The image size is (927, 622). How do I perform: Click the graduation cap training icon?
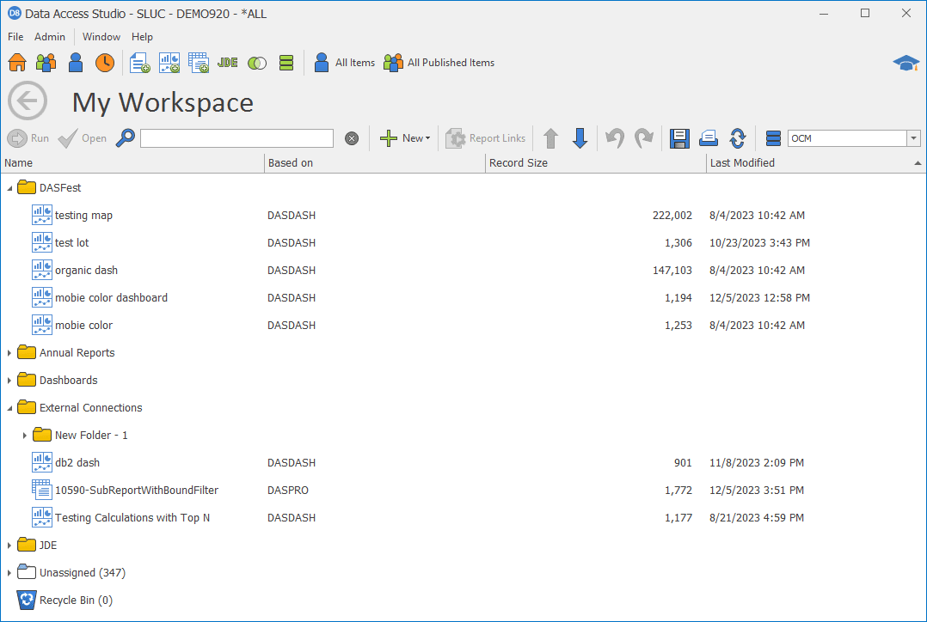906,63
